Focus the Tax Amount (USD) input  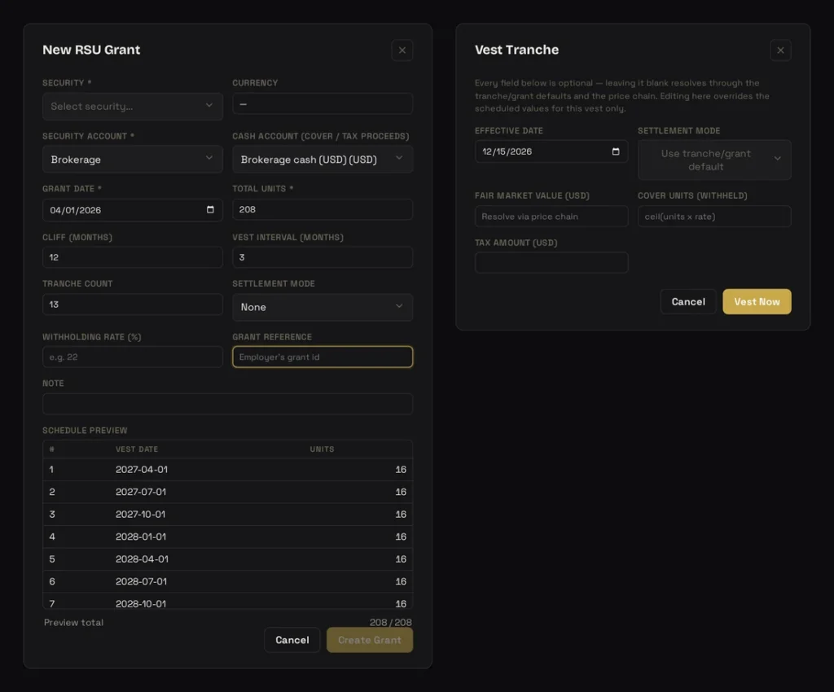coord(551,263)
